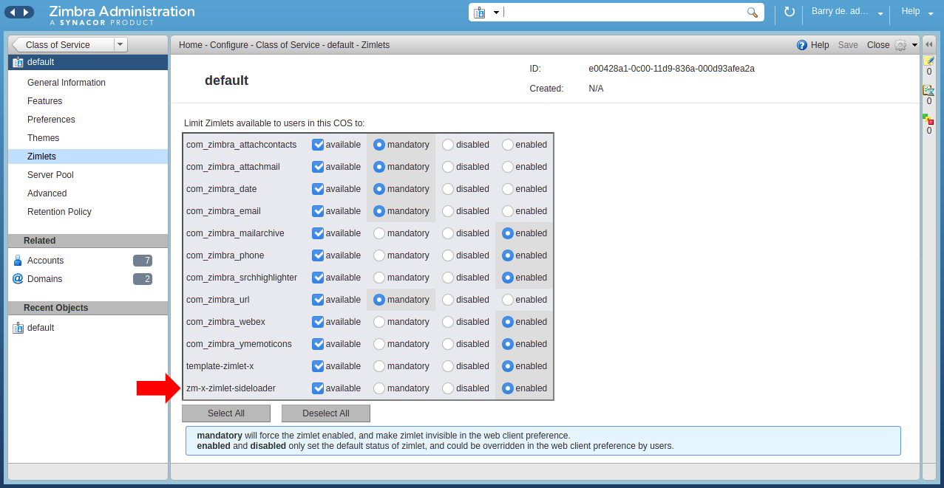This screenshot has width=944, height=488.
Task: Click the COS ID value text
Action: [x=671, y=69]
